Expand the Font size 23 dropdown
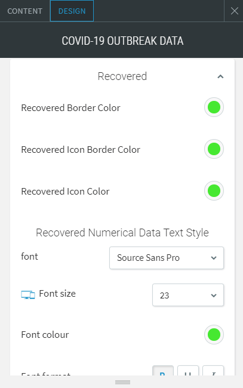This screenshot has height=388, width=243. (x=188, y=295)
